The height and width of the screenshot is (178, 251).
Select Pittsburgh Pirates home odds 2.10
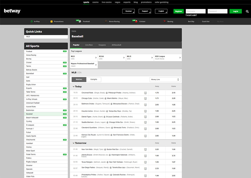[x=173, y=93]
